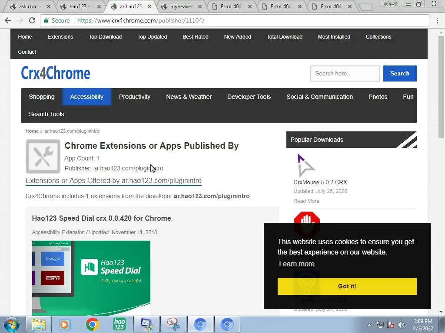
Task: Click the network tray icon
Action: pos(380,325)
